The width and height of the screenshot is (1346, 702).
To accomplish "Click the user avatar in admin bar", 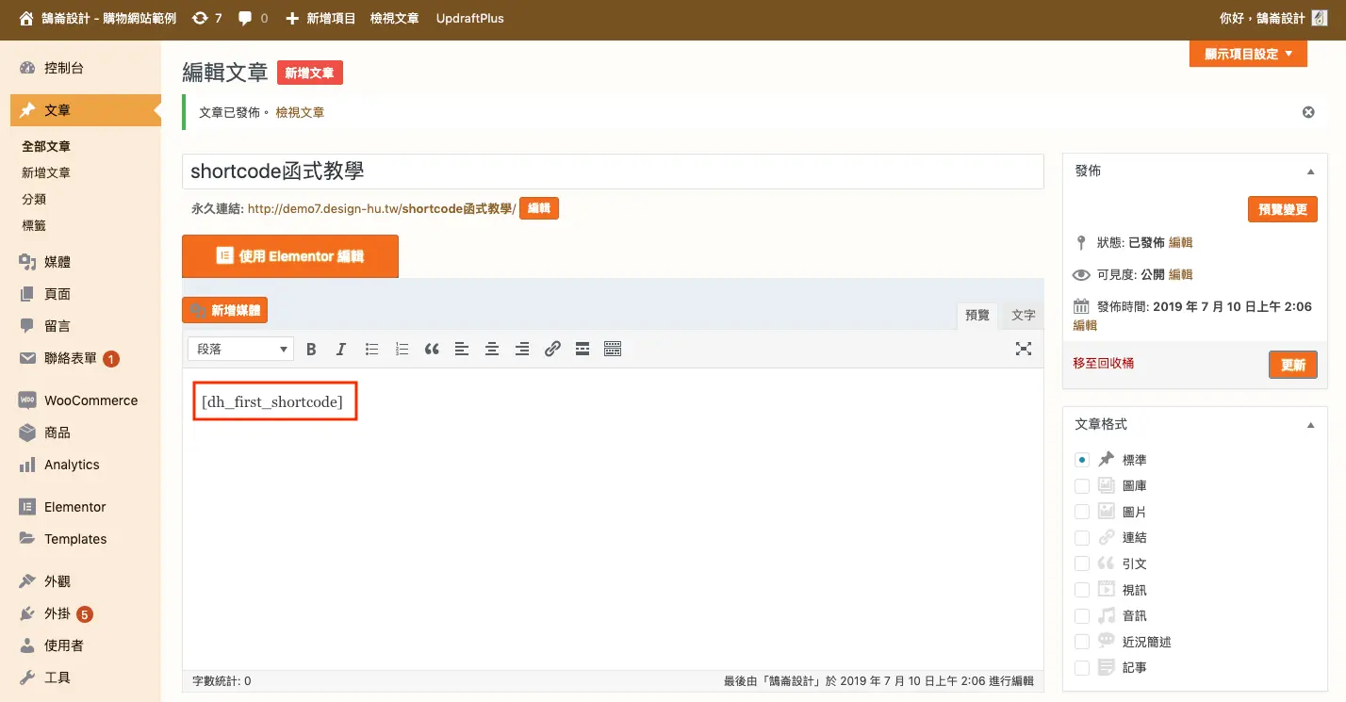I will pos(1320,18).
